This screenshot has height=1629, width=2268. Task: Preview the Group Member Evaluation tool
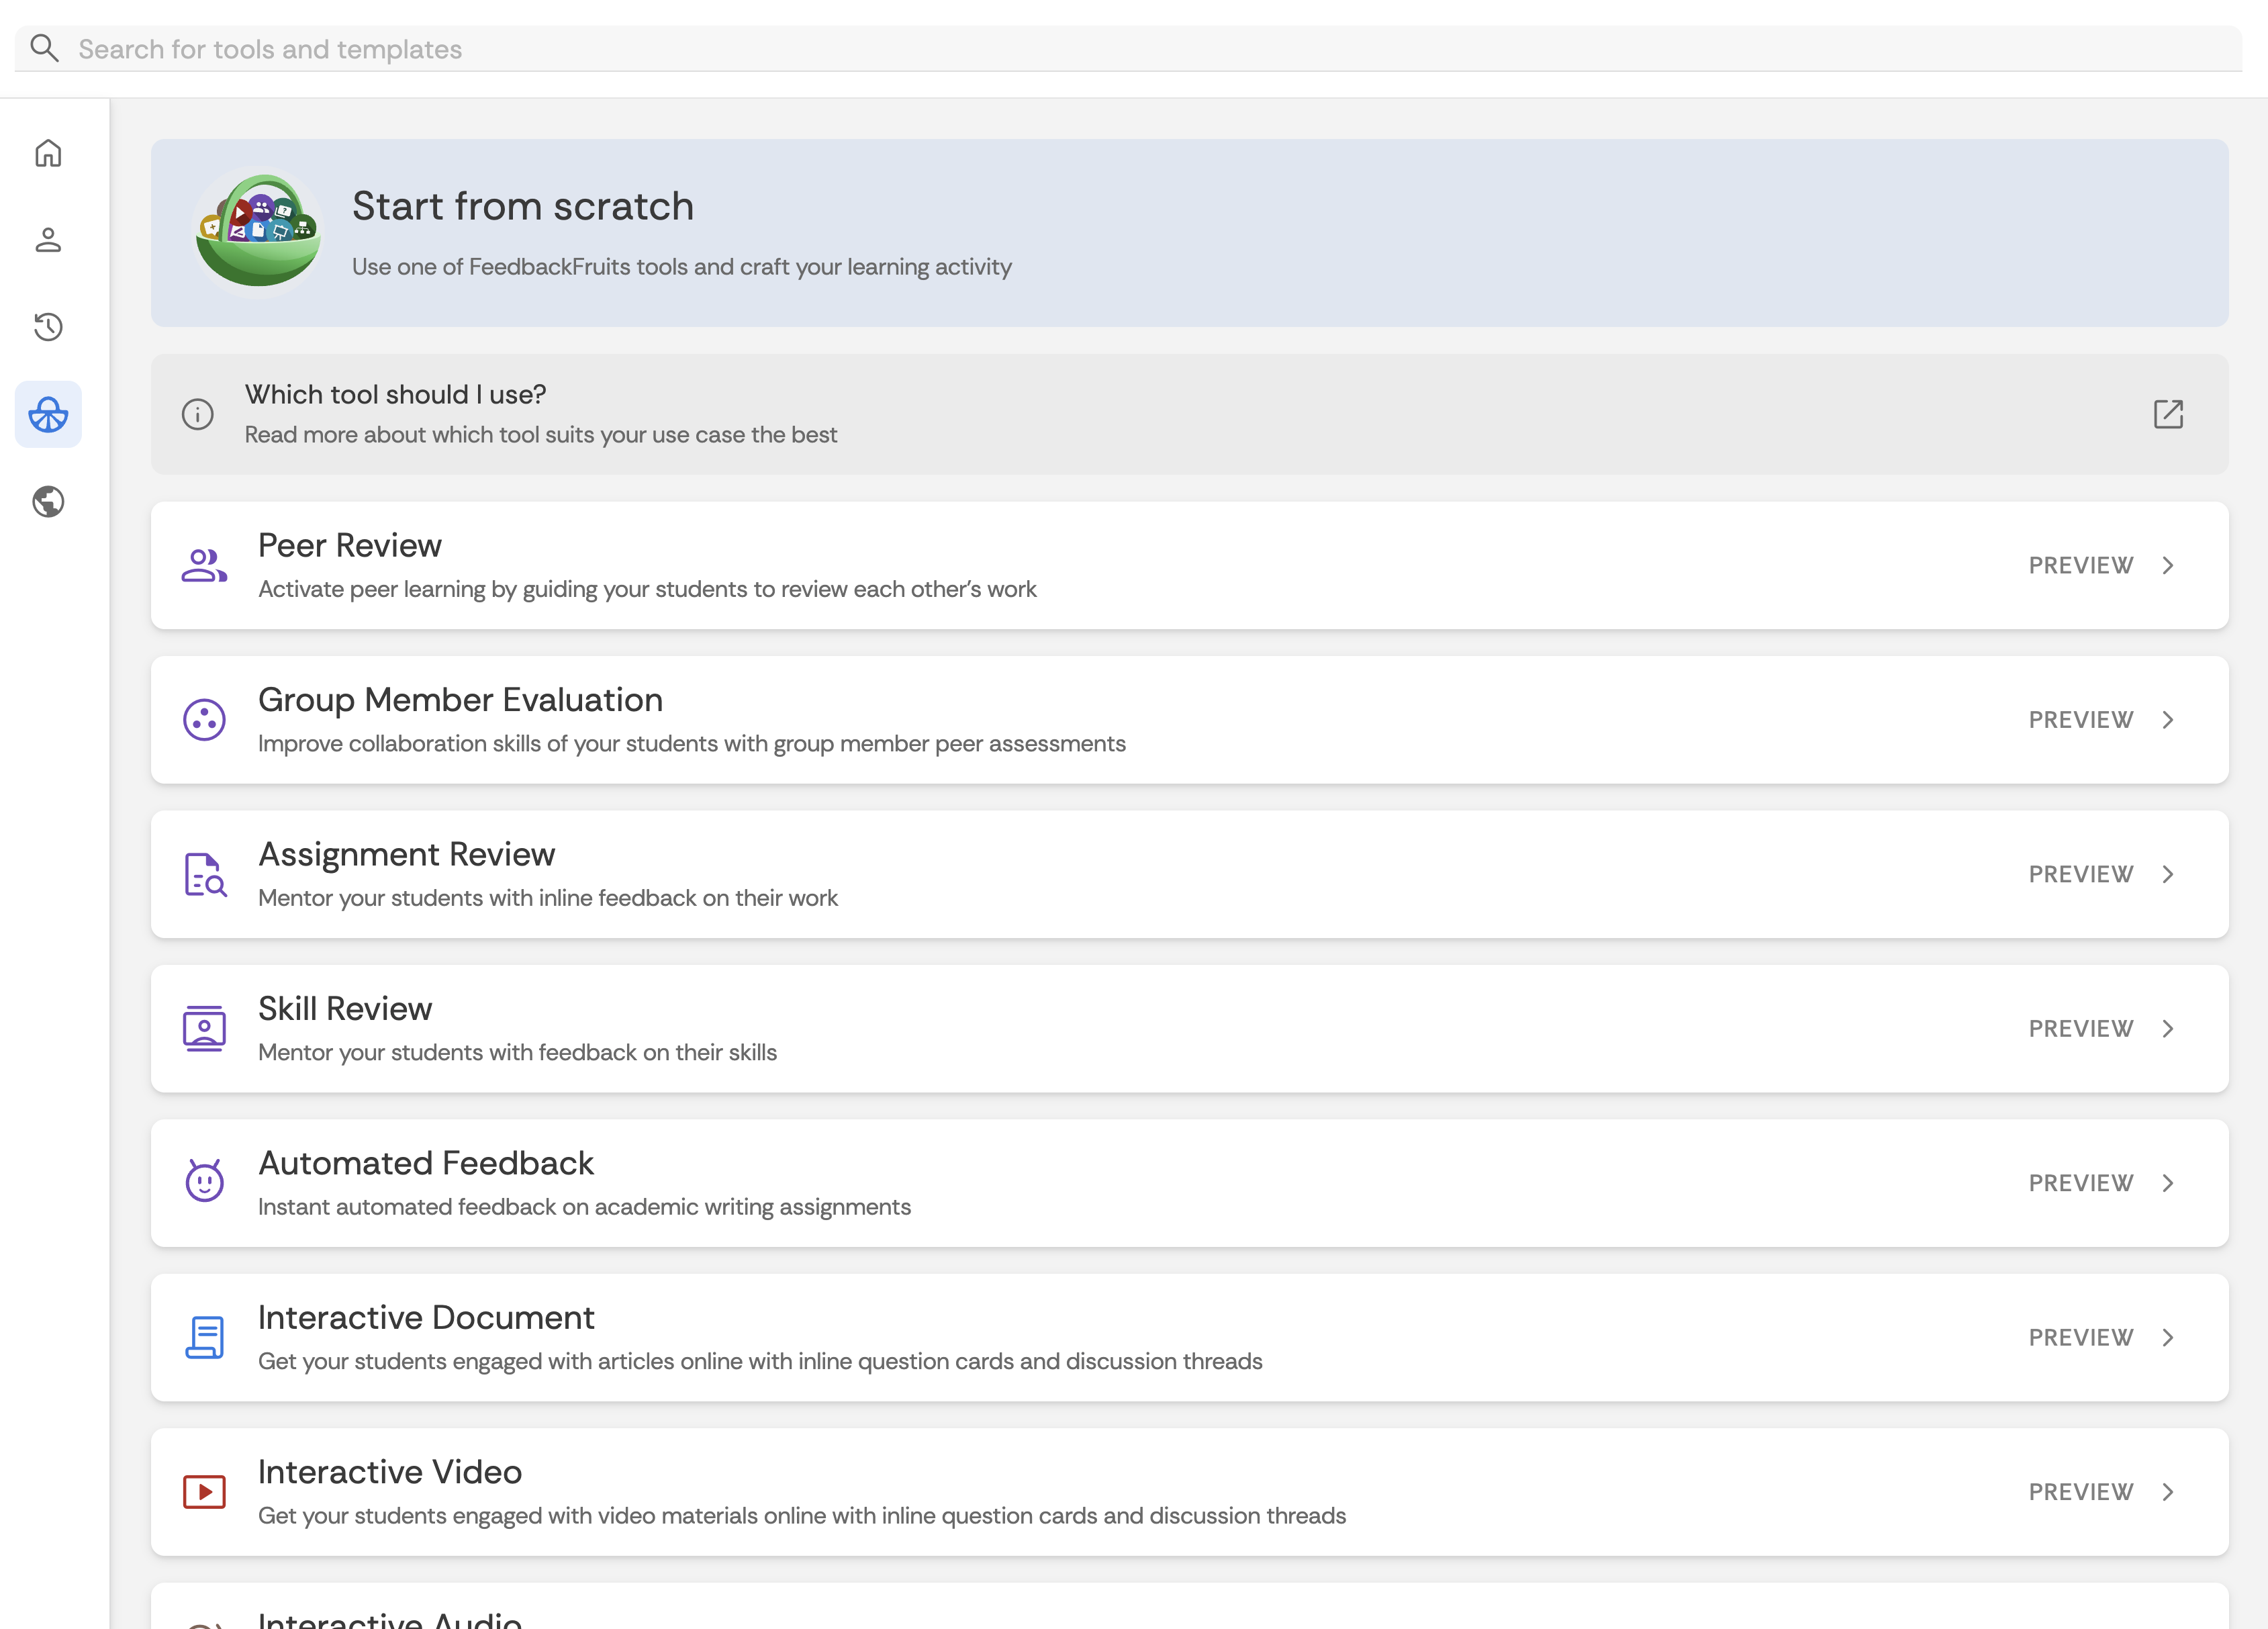coord(2081,720)
